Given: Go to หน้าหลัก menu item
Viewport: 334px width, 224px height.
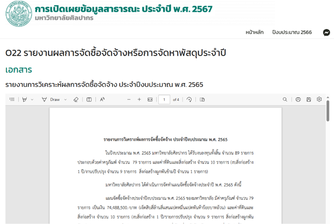Looking at the screenshot, I should click(x=254, y=32).
